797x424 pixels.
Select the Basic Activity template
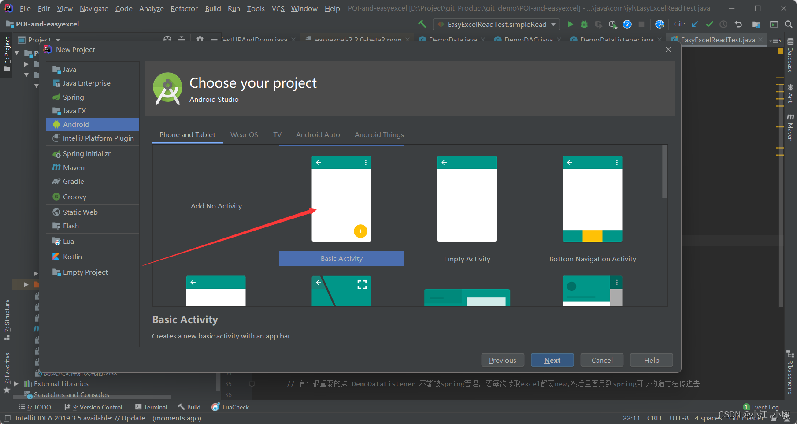coord(341,206)
